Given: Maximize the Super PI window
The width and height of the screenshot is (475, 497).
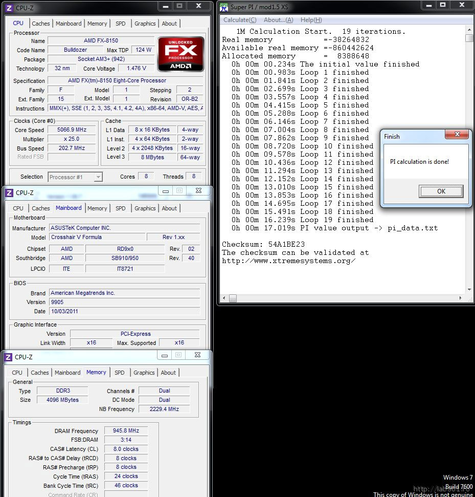Looking at the screenshot, I should 443,5.
